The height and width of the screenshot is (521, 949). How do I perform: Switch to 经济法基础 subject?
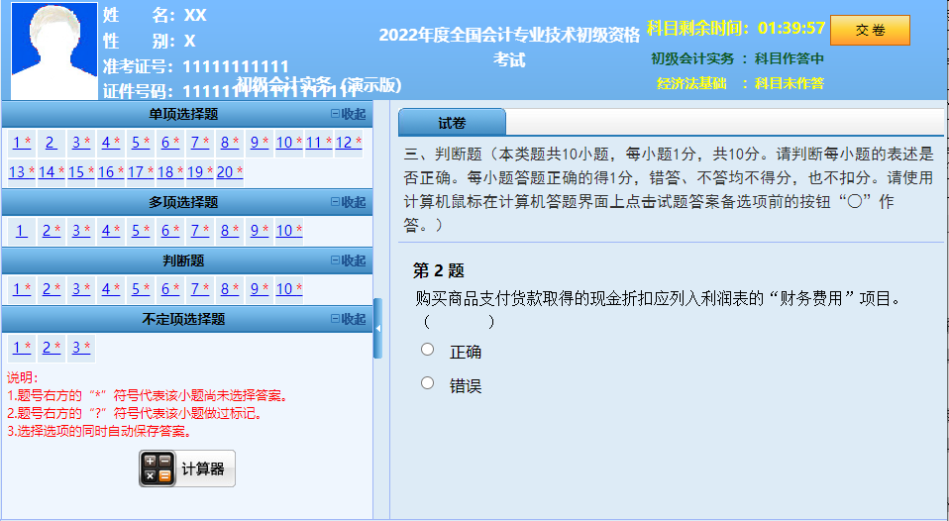(x=739, y=83)
